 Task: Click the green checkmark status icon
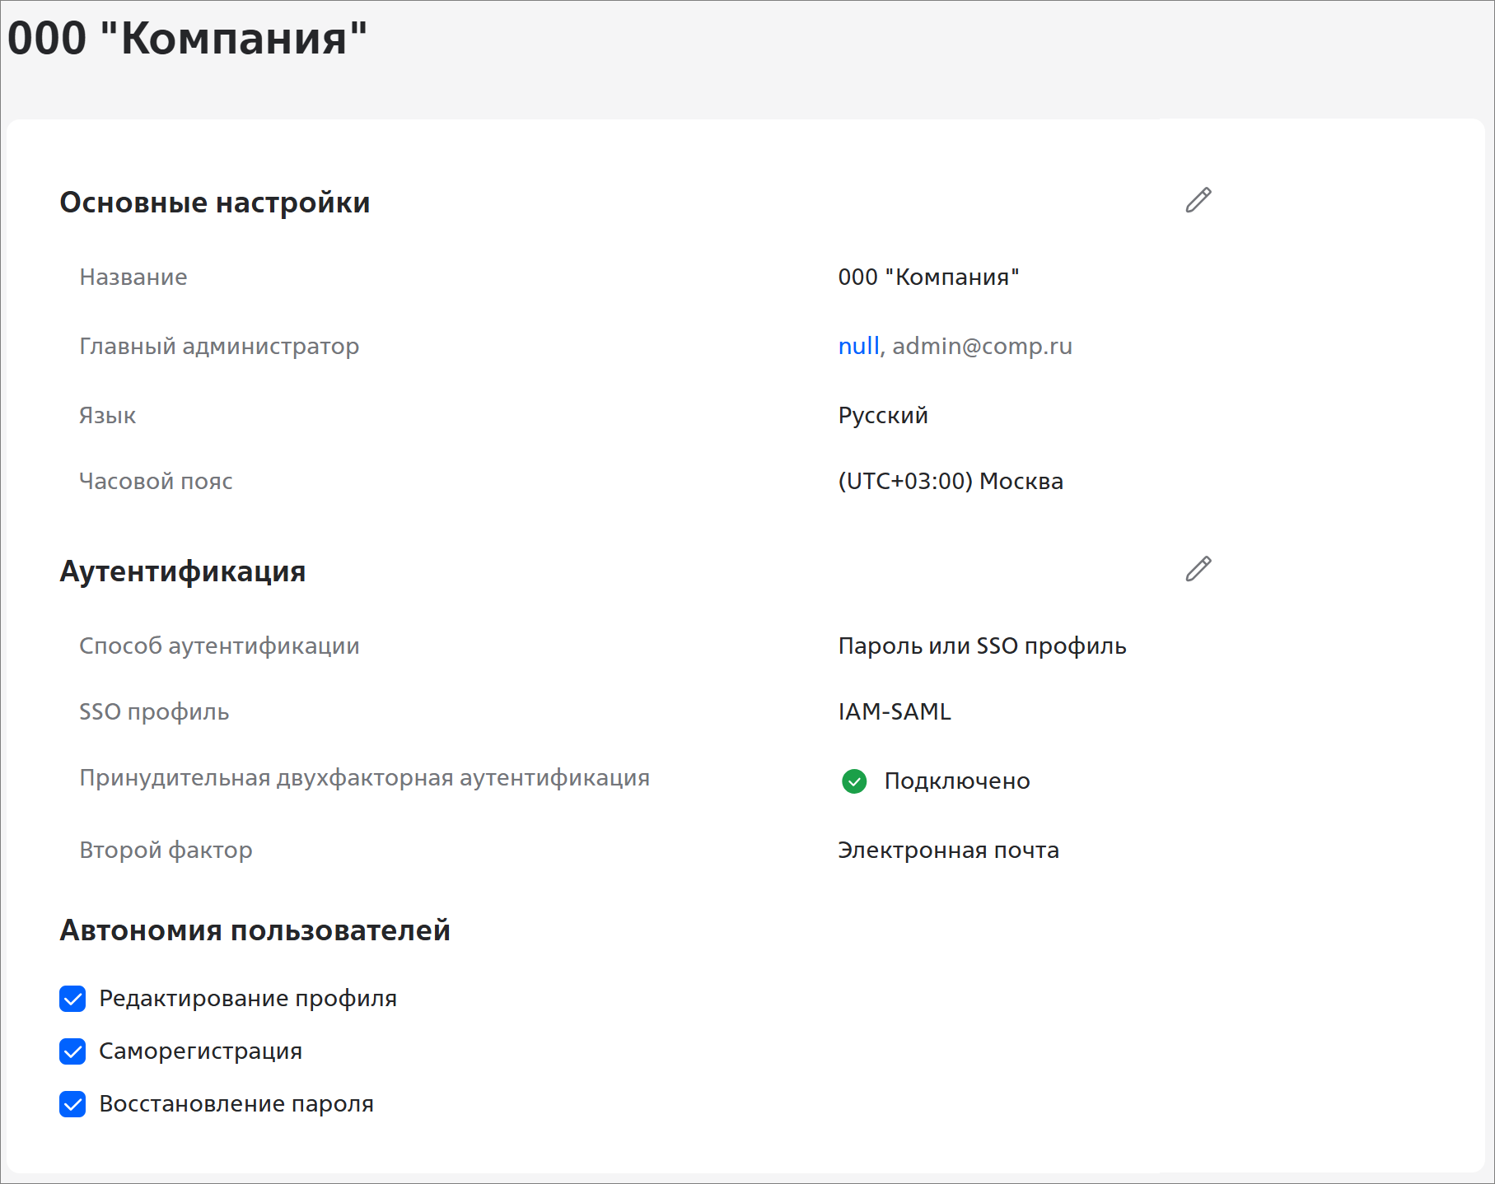pos(854,781)
